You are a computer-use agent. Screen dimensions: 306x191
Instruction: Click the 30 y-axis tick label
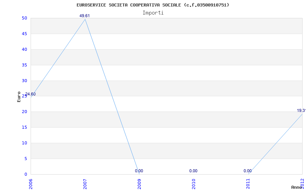click(x=24, y=81)
